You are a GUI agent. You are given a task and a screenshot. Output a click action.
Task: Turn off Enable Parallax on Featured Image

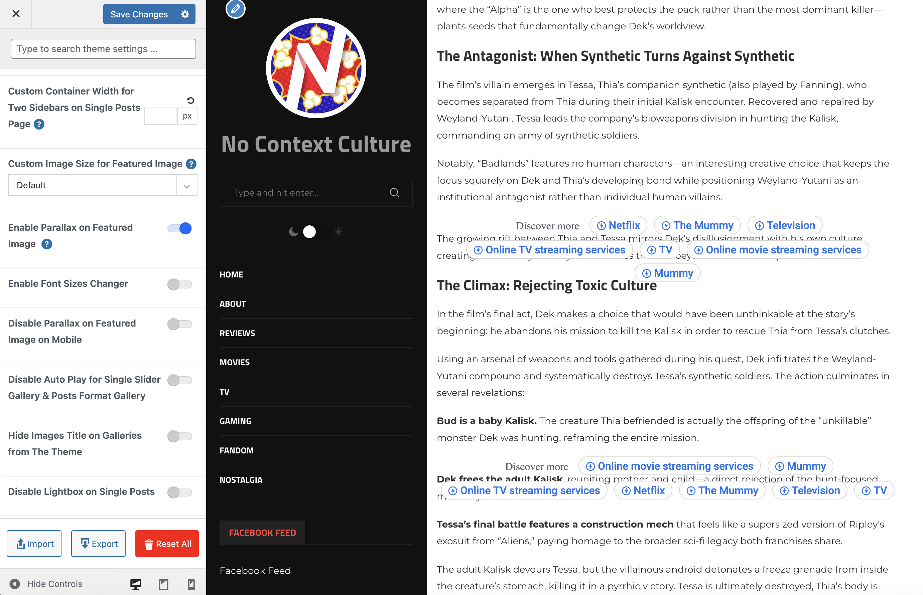pos(180,228)
